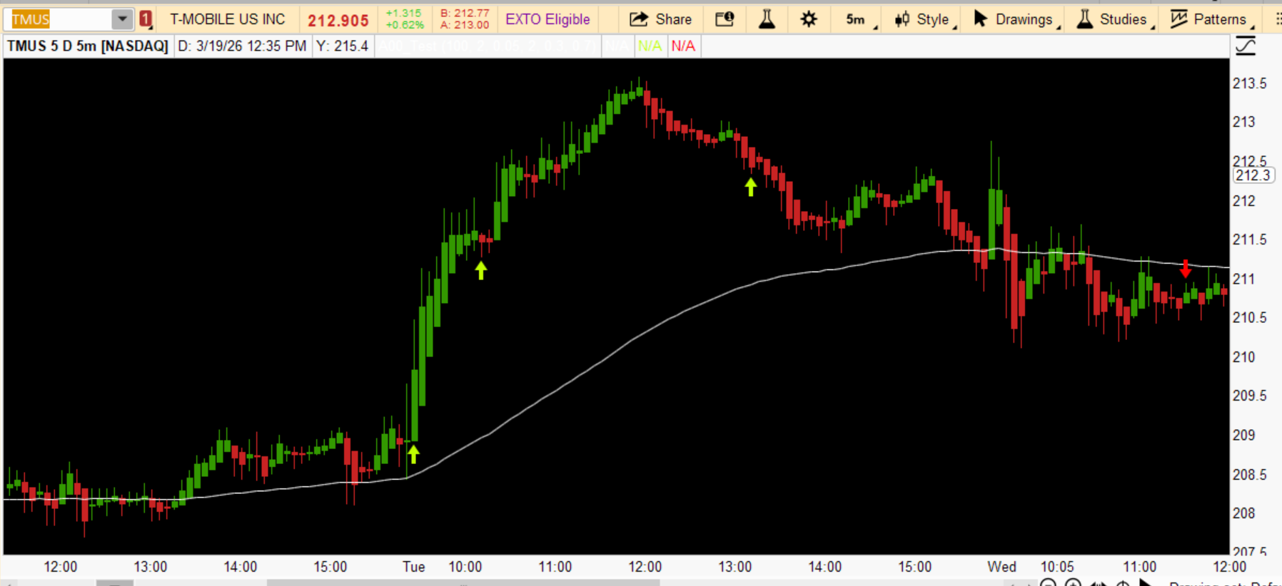Viewport: 1282px width, 586px height.
Task: Click the red symbol link number 1 icon
Action: (x=146, y=19)
